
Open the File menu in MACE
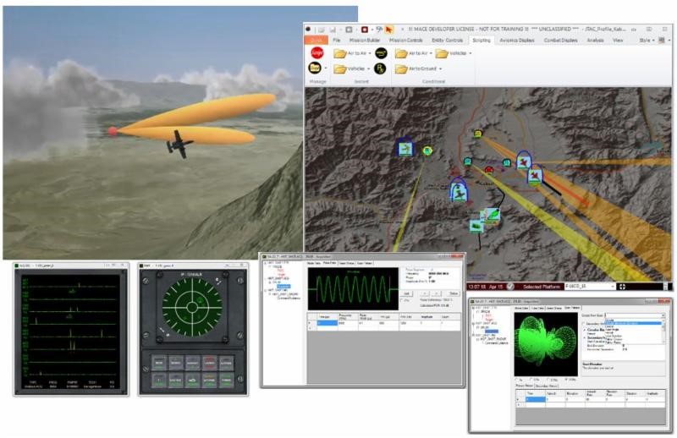pos(337,40)
